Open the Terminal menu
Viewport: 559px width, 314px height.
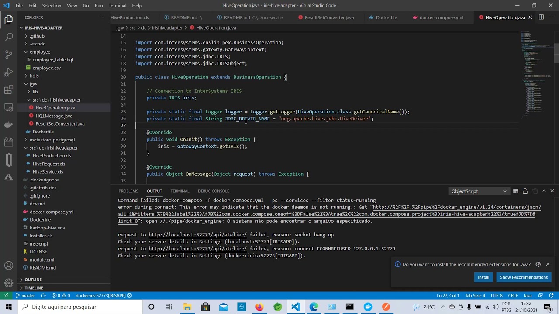pos(117,6)
